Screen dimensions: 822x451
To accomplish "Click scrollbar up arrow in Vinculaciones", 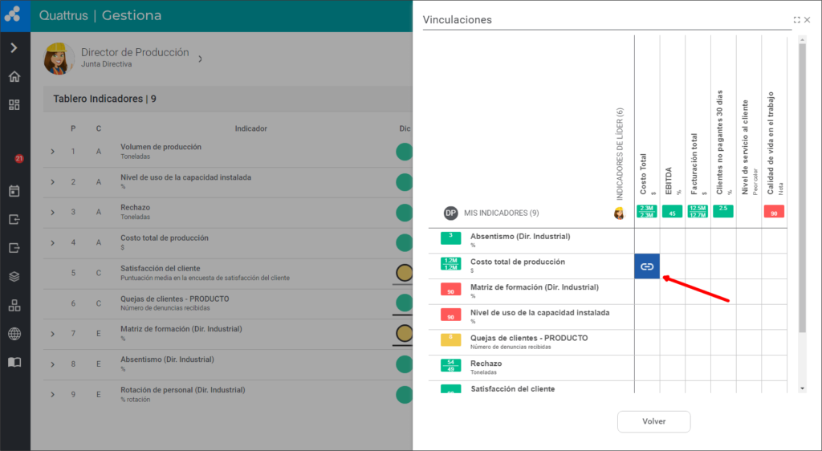I will coord(802,39).
